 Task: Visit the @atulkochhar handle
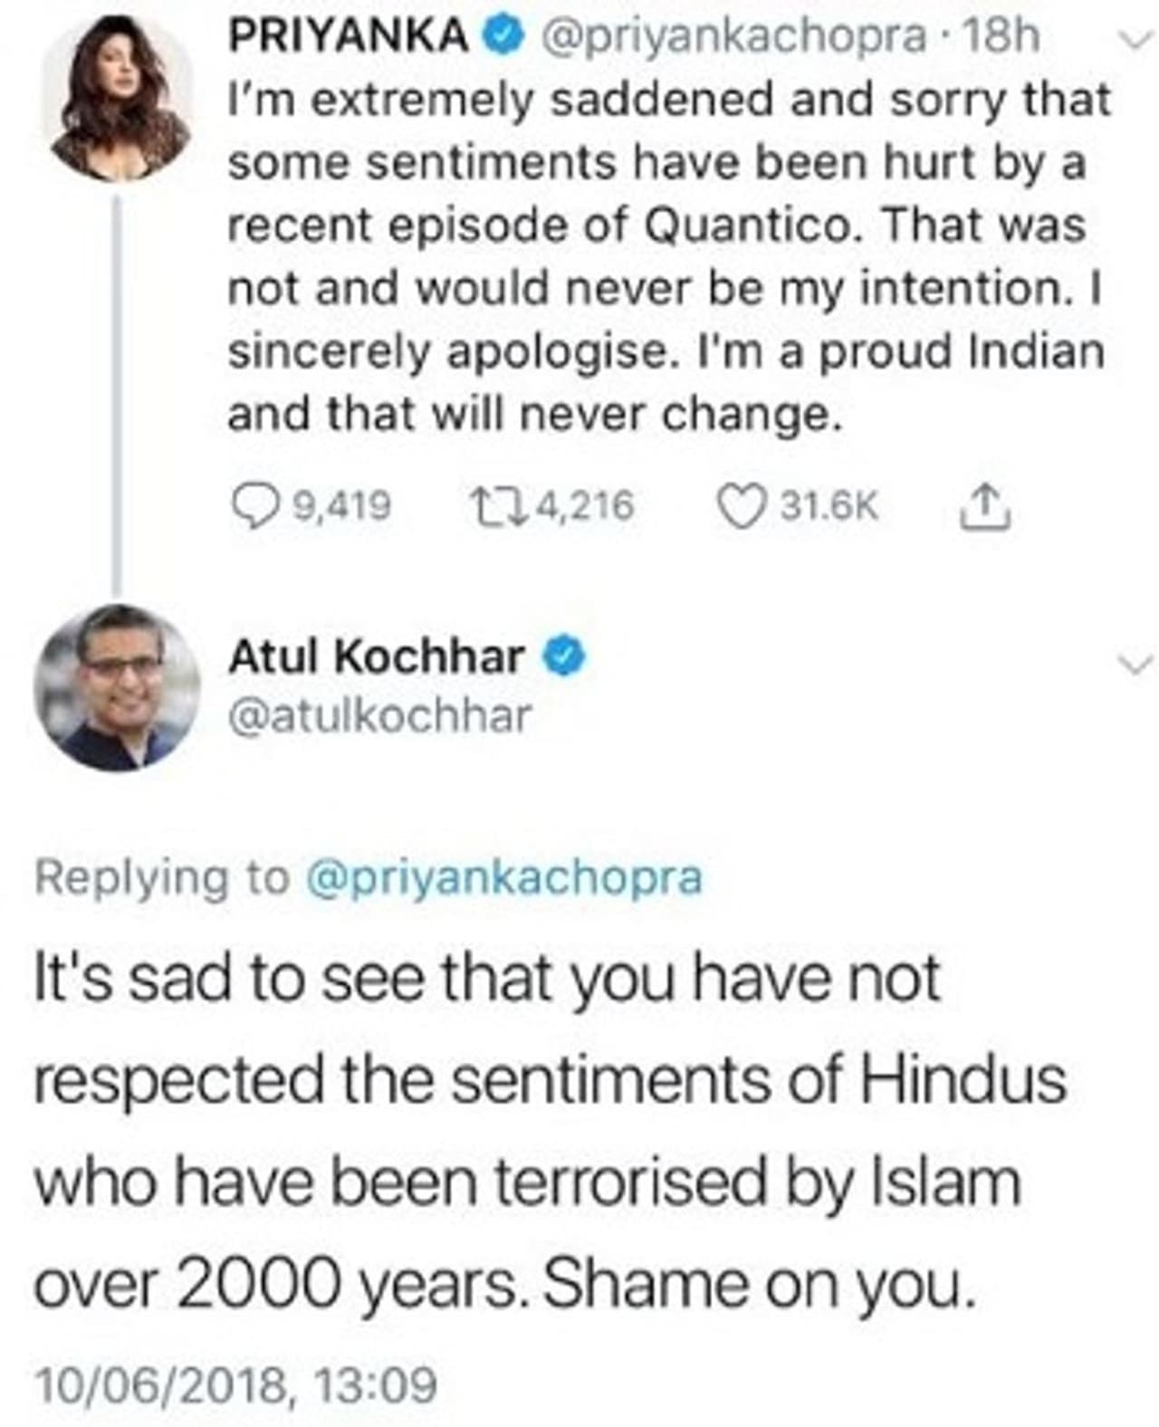point(378,716)
